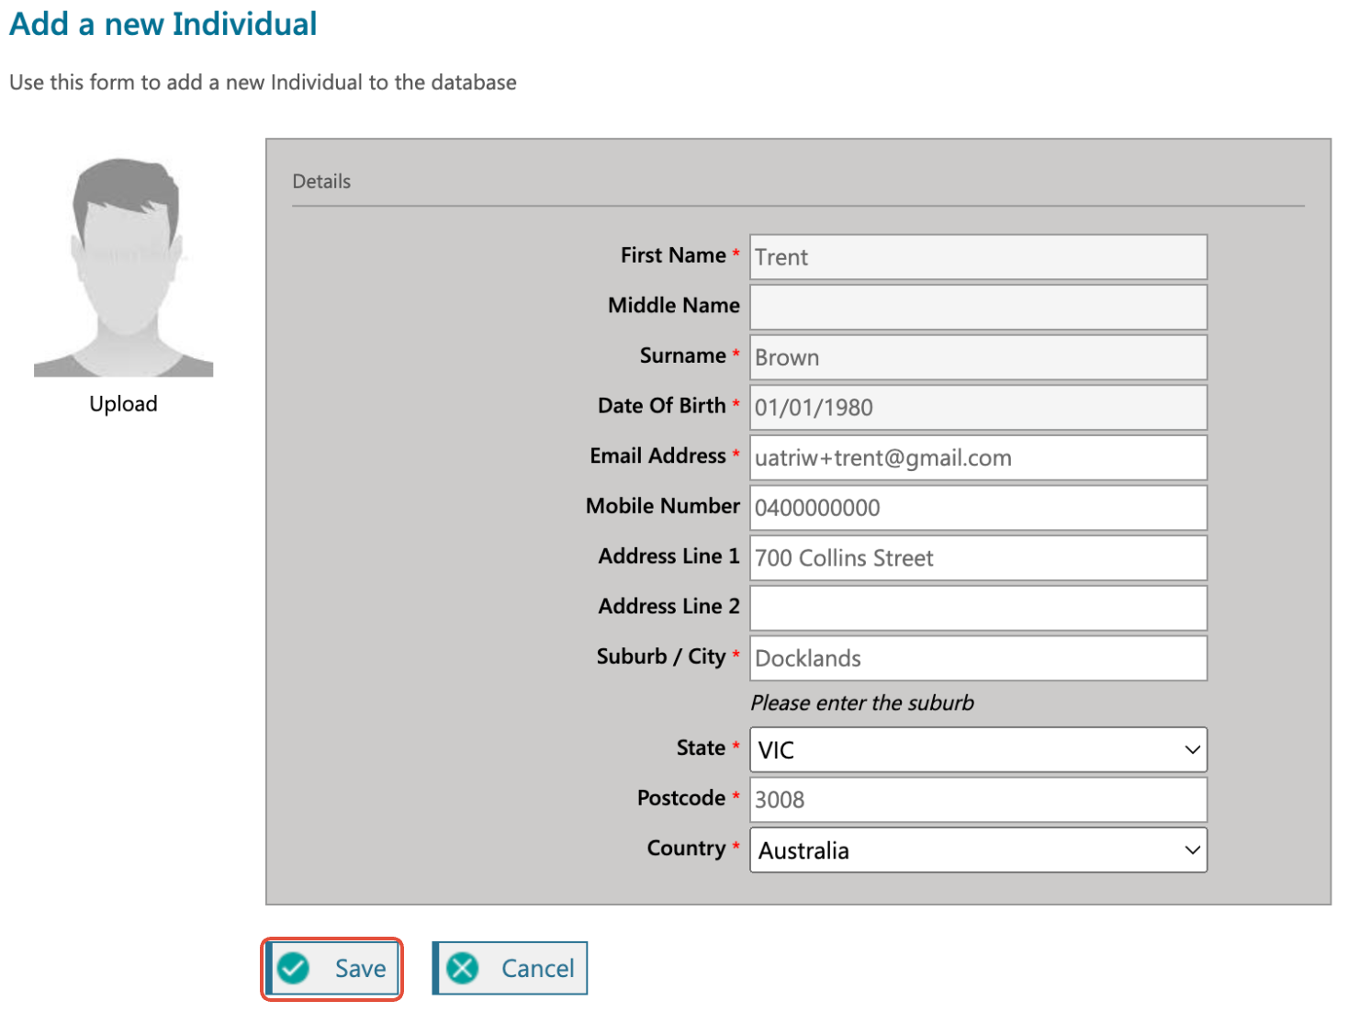Click the profile avatar placeholder image
This screenshot has width=1348, height=1012.
coord(123,268)
